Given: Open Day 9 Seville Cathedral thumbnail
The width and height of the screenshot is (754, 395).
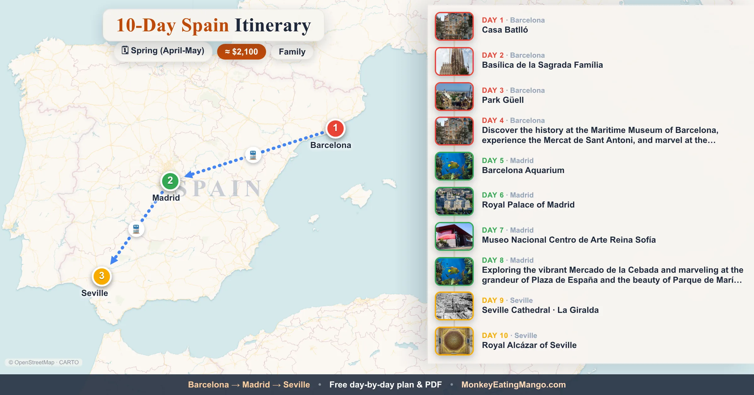Looking at the screenshot, I should click(x=454, y=306).
